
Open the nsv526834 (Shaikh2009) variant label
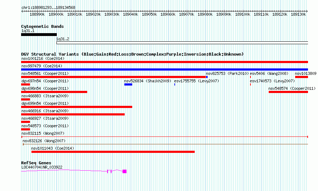[148, 81]
